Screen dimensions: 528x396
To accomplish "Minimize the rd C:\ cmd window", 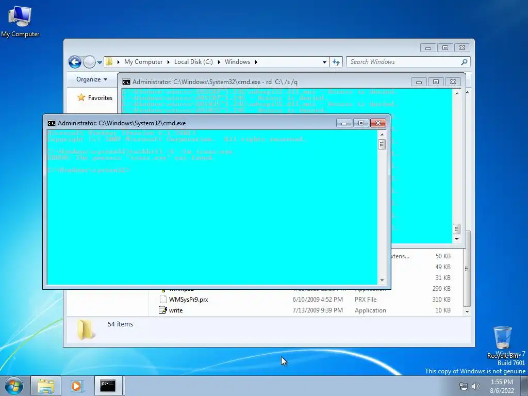I will pyautogui.click(x=419, y=82).
